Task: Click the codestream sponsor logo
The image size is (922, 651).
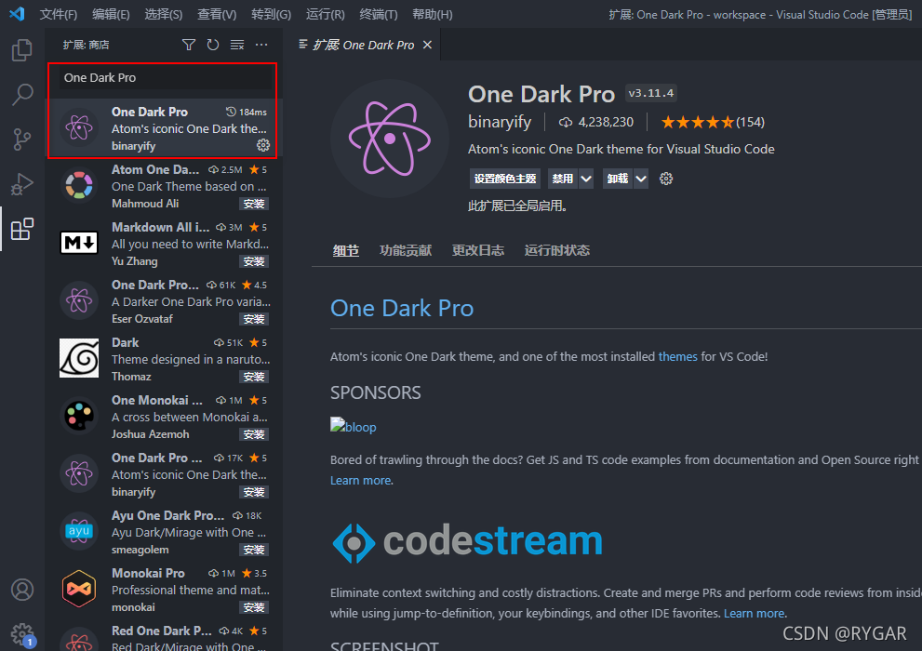Action: (x=467, y=541)
